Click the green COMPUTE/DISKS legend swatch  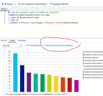coord(83,63)
